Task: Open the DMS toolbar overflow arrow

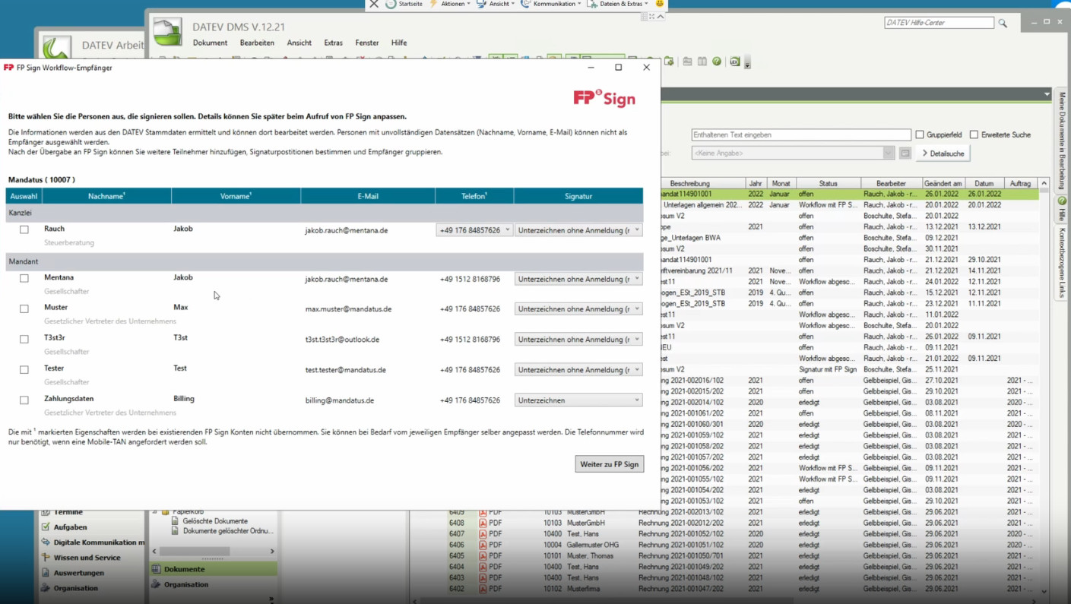Action: (x=747, y=63)
